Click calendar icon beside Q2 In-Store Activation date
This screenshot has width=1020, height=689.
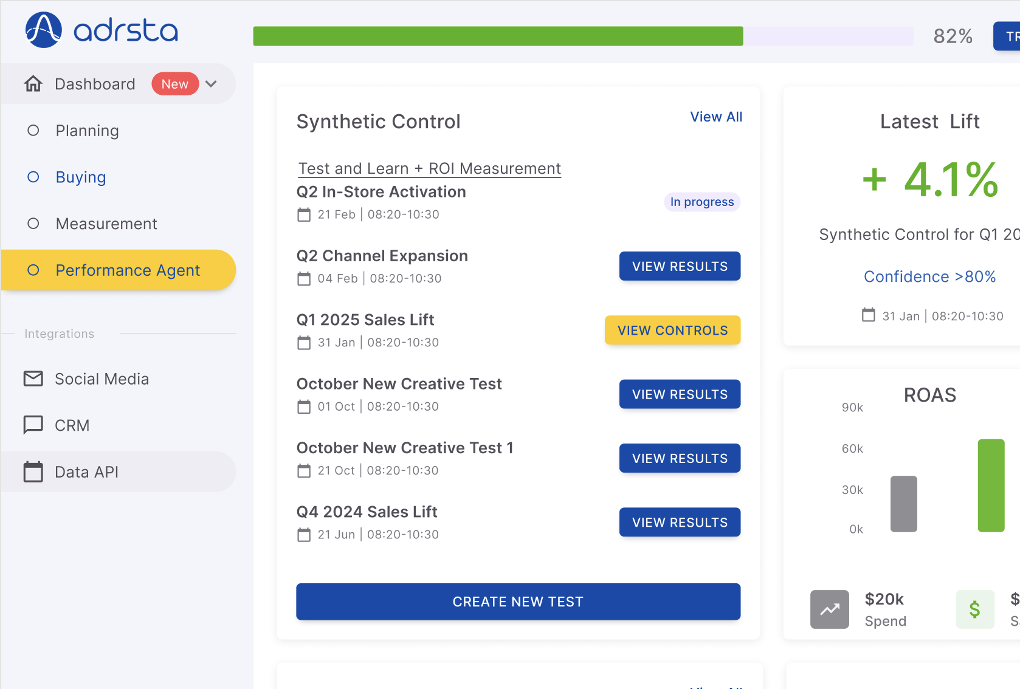[304, 214]
